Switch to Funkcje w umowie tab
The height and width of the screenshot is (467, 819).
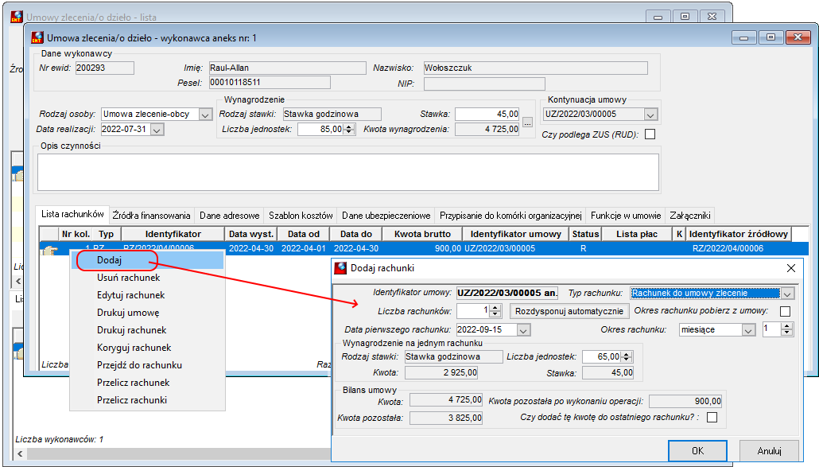tap(626, 216)
